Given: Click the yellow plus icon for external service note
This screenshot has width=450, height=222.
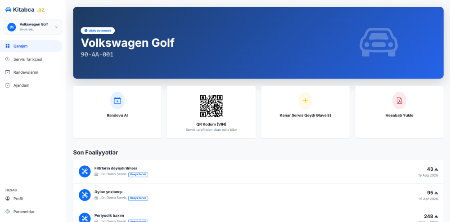Looking at the screenshot, I should tap(306, 101).
